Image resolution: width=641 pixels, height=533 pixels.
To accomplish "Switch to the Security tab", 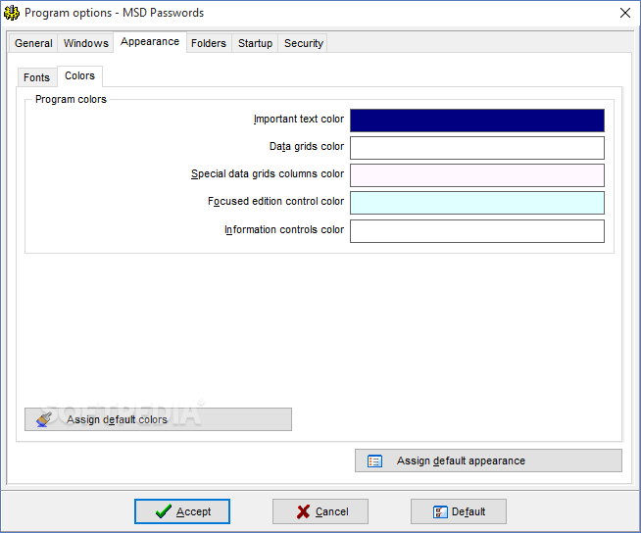I will pos(303,43).
